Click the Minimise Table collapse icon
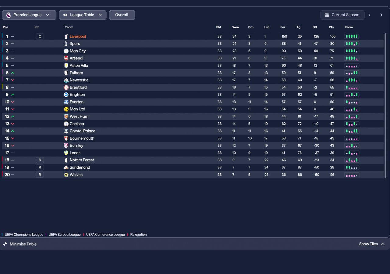 coord(5,244)
